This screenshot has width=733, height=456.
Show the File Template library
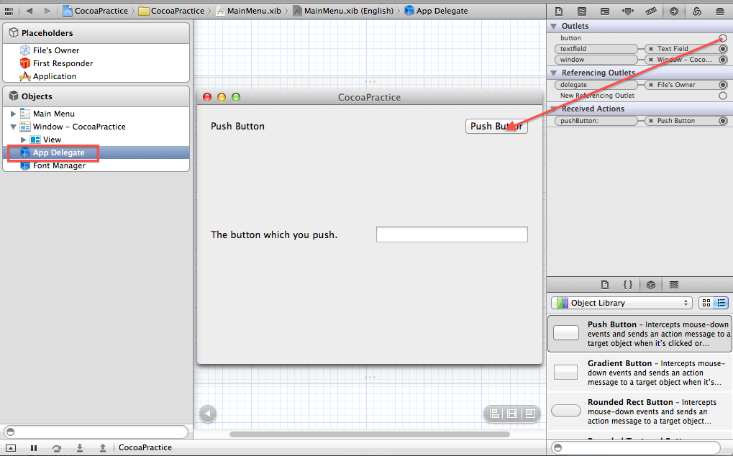point(605,285)
